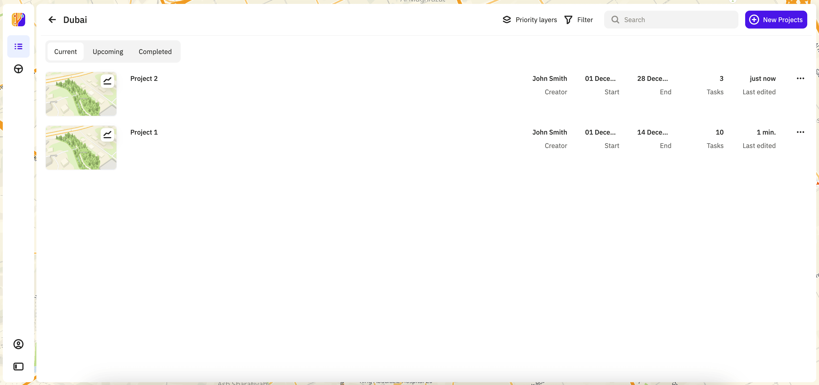Select the Current tab
The height and width of the screenshot is (385, 819).
pos(65,51)
